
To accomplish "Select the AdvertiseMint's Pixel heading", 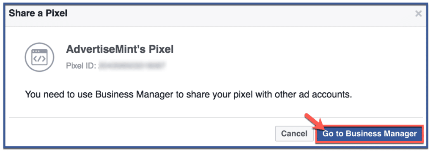I will click(x=120, y=49).
